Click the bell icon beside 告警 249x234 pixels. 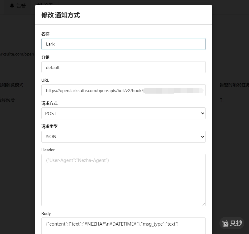[12, 6]
